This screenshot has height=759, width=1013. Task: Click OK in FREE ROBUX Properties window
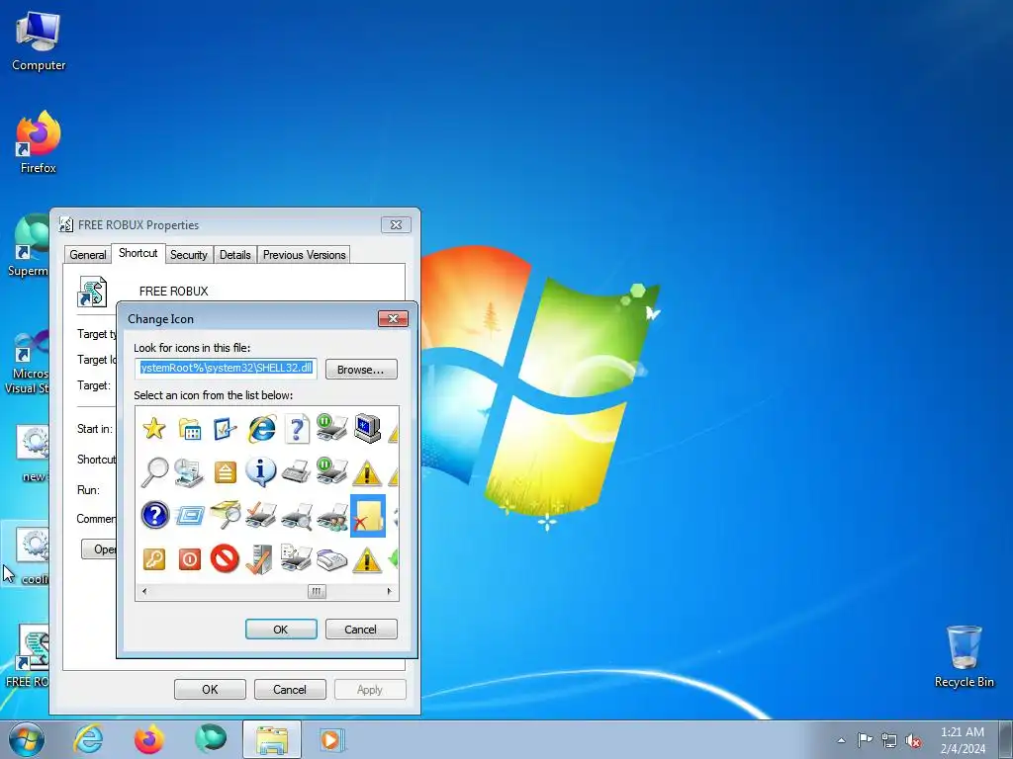point(210,689)
